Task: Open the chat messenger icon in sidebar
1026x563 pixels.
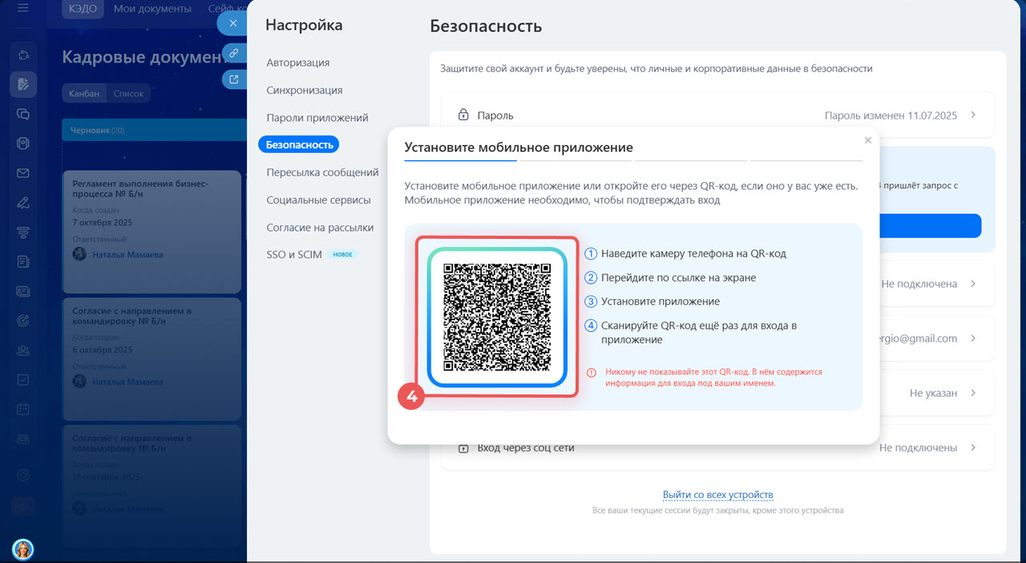Action: point(23,114)
